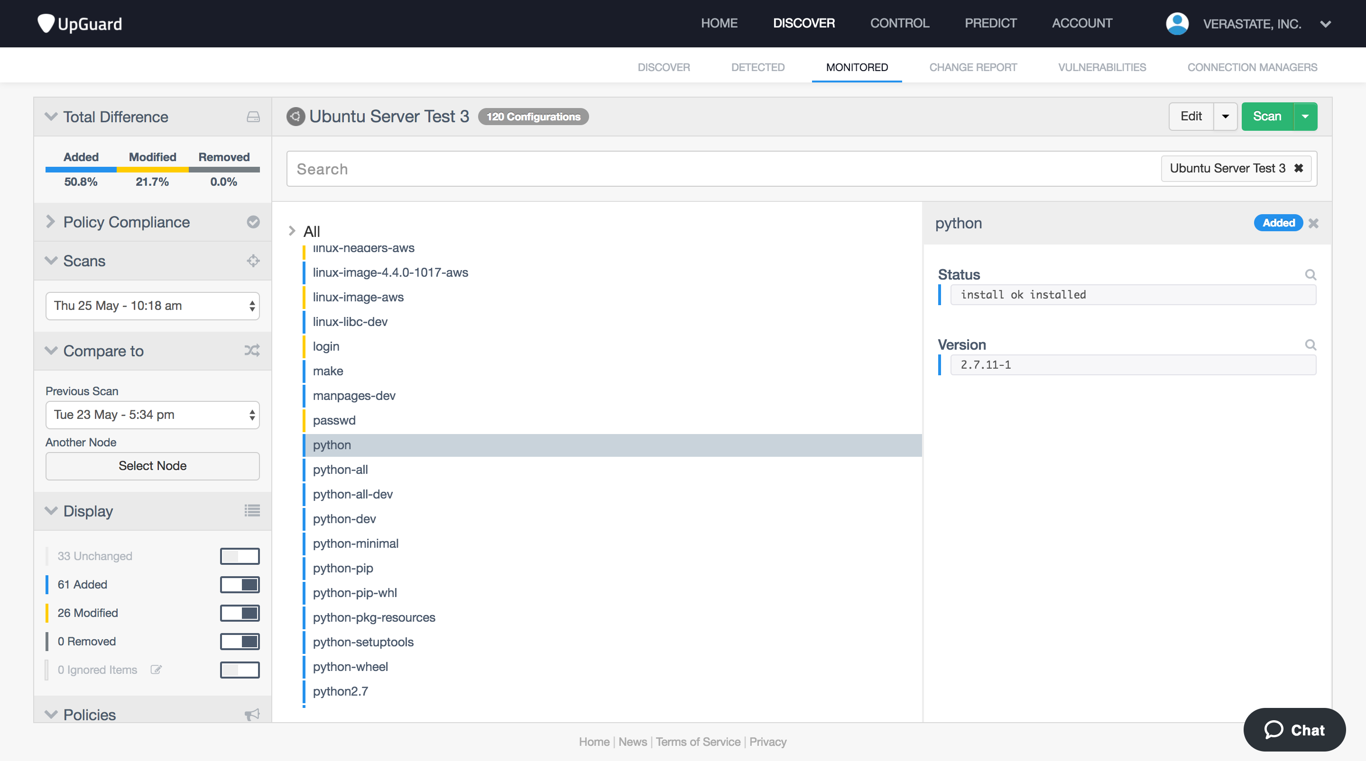Click the magnifier icon next to Status

[x=1310, y=274]
